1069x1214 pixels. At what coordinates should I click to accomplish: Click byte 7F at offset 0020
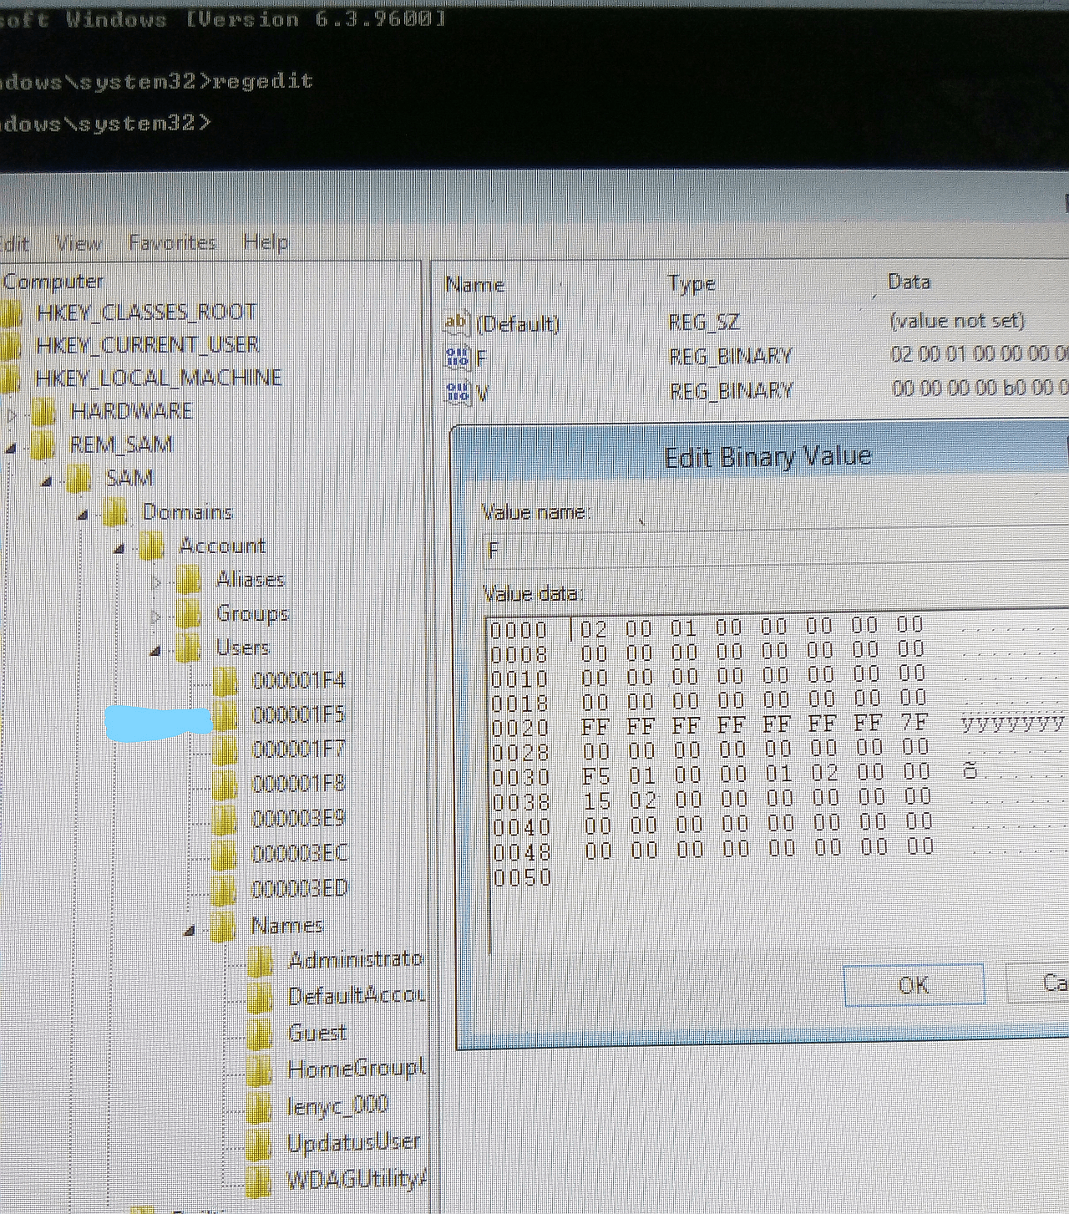point(914,721)
